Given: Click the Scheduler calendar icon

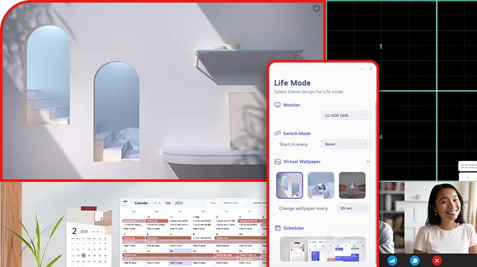Looking at the screenshot, I should coord(278,228).
